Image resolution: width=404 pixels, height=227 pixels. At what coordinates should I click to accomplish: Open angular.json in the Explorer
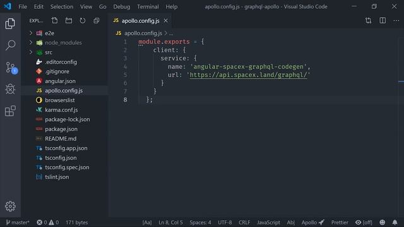[x=60, y=81]
